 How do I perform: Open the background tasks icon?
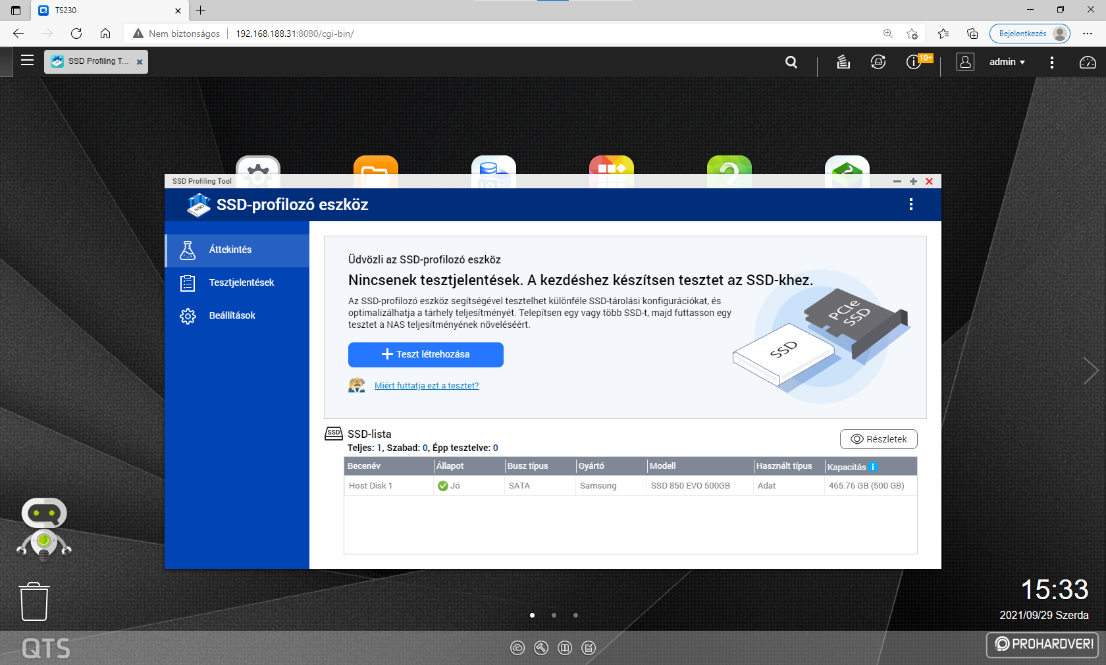843,62
